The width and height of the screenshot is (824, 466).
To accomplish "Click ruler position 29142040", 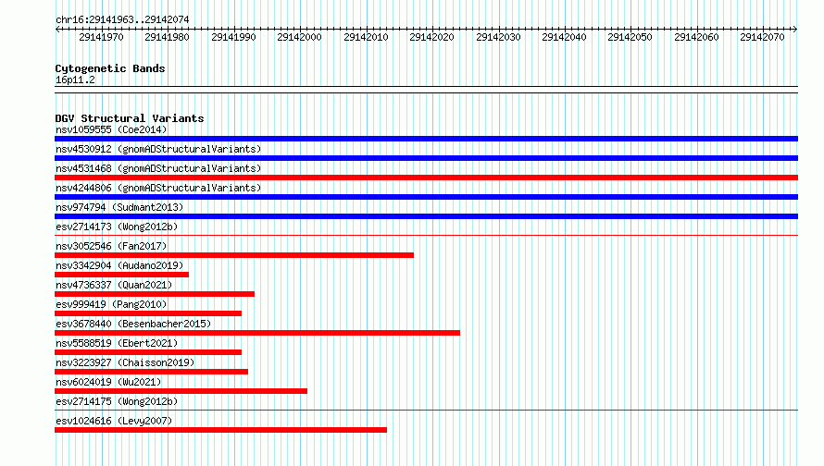I will click(x=565, y=37).
